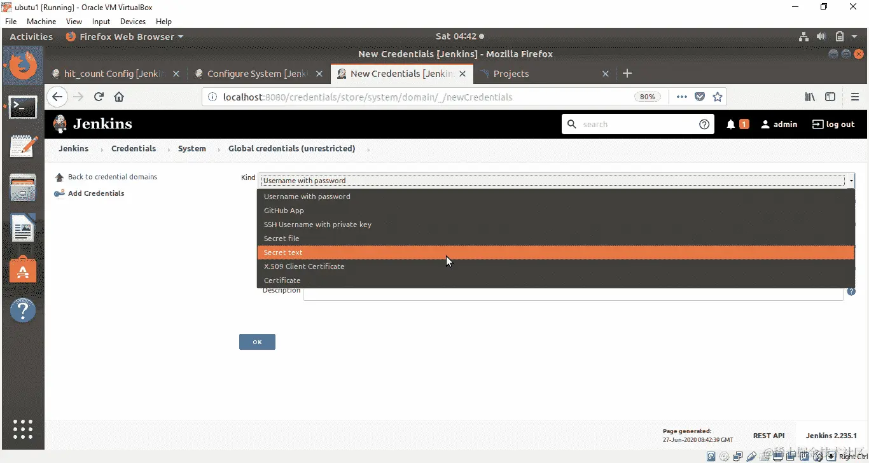Go to Firefox home page
The width and height of the screenshot is (869, 463).
(119, 97)
